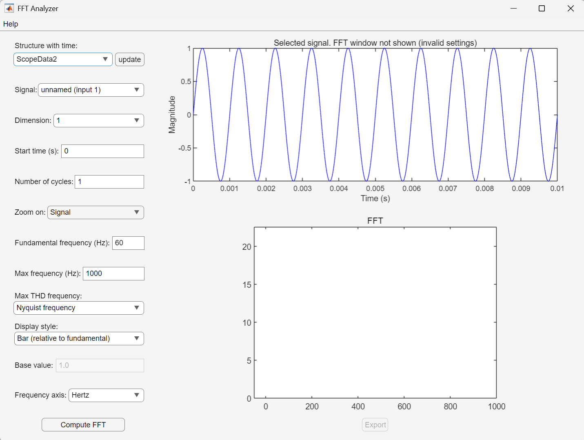584x440 pixels.
Task: Open the Dimension dropdown
Action: [99, 120]
